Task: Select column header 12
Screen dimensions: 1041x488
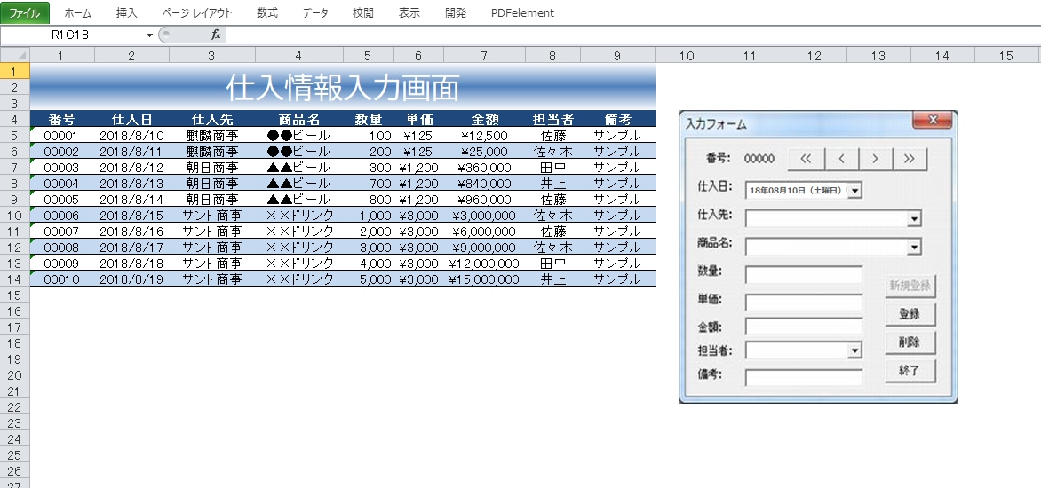Action: pyautogui.click(x=814, y=56)
